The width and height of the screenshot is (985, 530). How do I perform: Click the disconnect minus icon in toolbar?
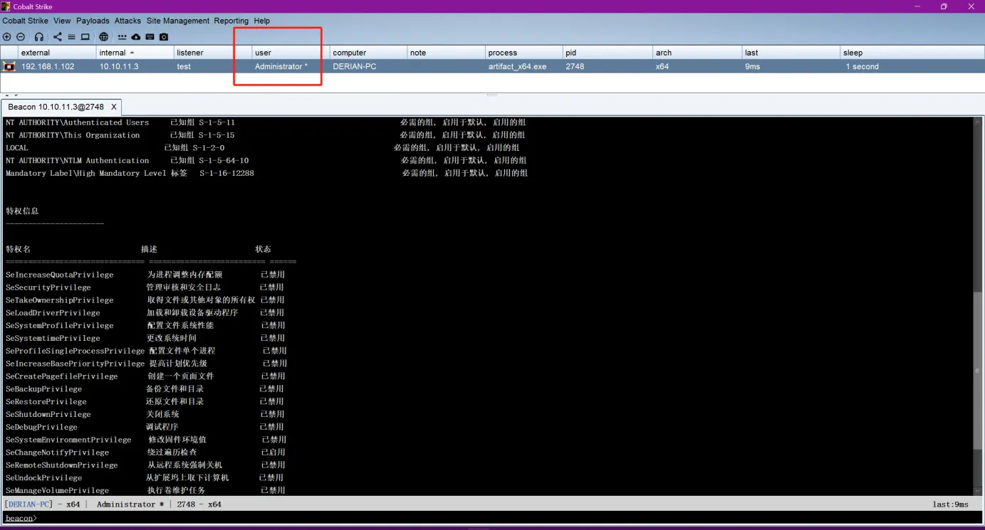(x=21, y=37)
